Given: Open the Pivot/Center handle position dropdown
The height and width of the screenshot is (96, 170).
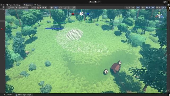Looking at the screenshot, I should tap(12, 7).
